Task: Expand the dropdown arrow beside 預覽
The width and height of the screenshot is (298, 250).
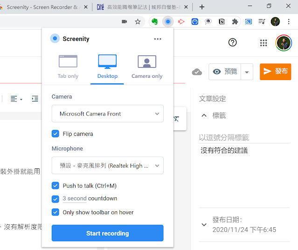Action: 247,72
